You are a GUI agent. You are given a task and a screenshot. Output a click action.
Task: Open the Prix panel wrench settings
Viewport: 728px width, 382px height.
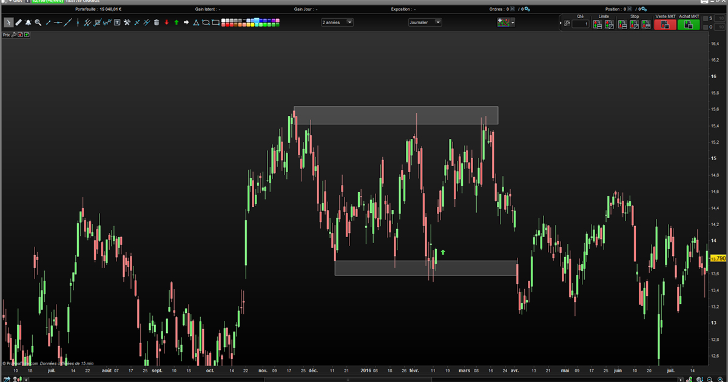13,35
